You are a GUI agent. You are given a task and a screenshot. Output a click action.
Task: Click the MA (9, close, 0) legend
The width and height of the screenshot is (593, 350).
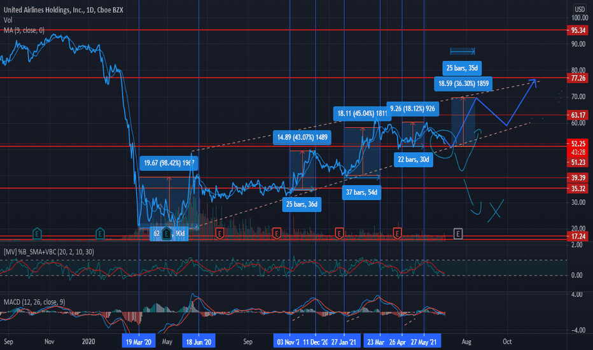click(x=24, y=31)
